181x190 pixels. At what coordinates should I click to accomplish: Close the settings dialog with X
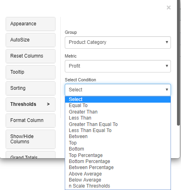click(169, 8)
